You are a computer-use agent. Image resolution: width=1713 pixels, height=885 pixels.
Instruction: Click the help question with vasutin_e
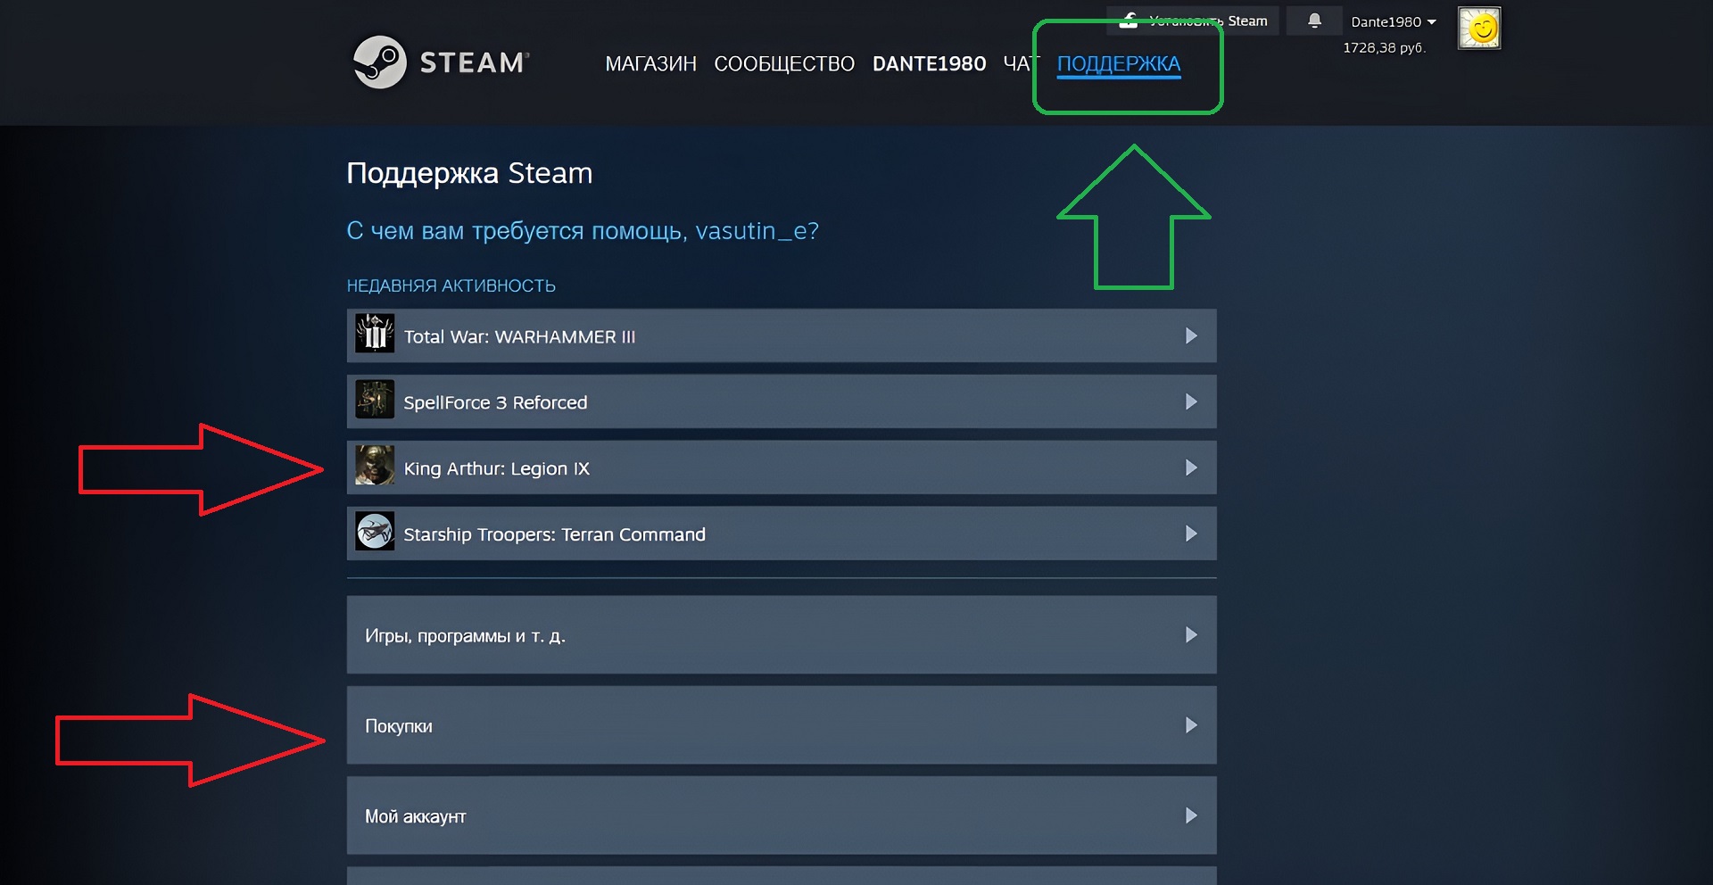click(x=583, y=231)
